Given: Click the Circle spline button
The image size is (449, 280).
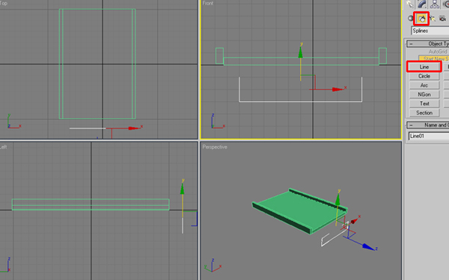Looking at the screenshot, I should coord(424,76).
